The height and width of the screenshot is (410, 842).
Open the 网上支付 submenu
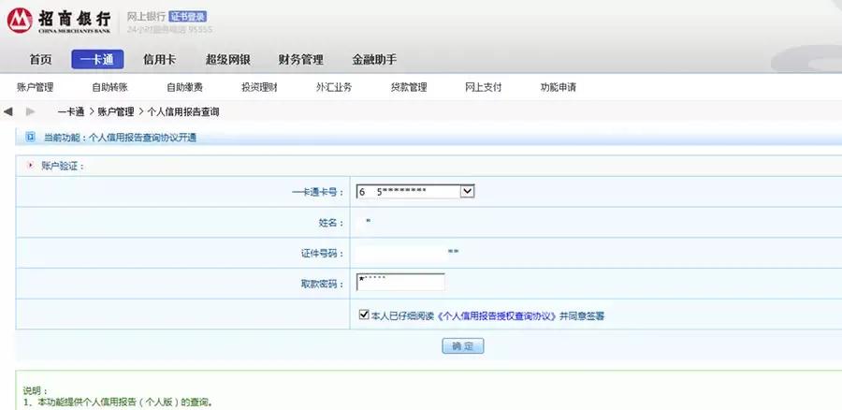[x=484, y=87]
